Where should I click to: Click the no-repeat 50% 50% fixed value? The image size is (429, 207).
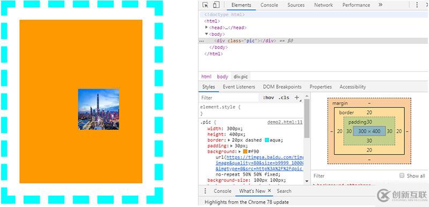[248, 174]
